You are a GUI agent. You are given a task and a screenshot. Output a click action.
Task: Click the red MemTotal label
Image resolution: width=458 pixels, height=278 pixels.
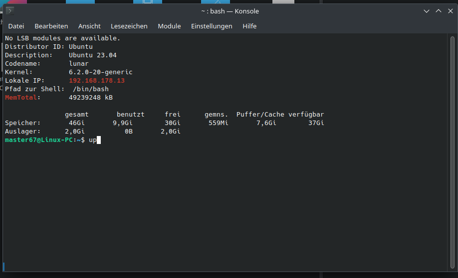pyautogui.click(x=21, y=98)
